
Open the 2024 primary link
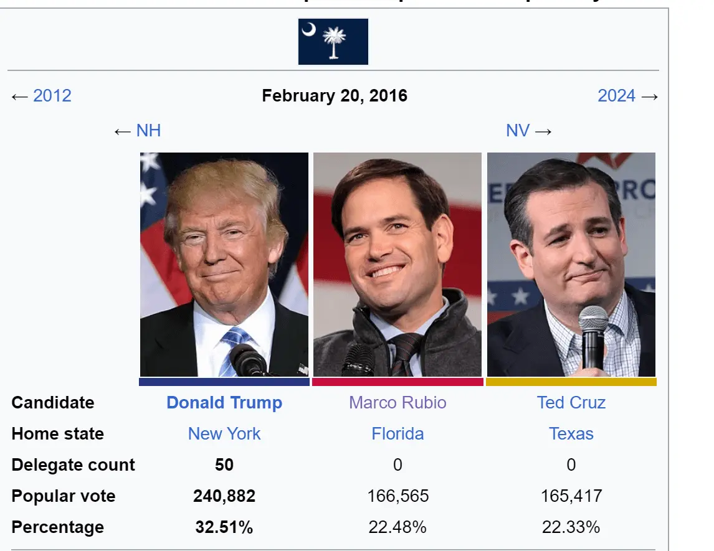point(616,96)
